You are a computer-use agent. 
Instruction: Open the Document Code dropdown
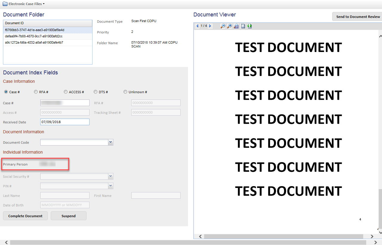click(111, 142)
